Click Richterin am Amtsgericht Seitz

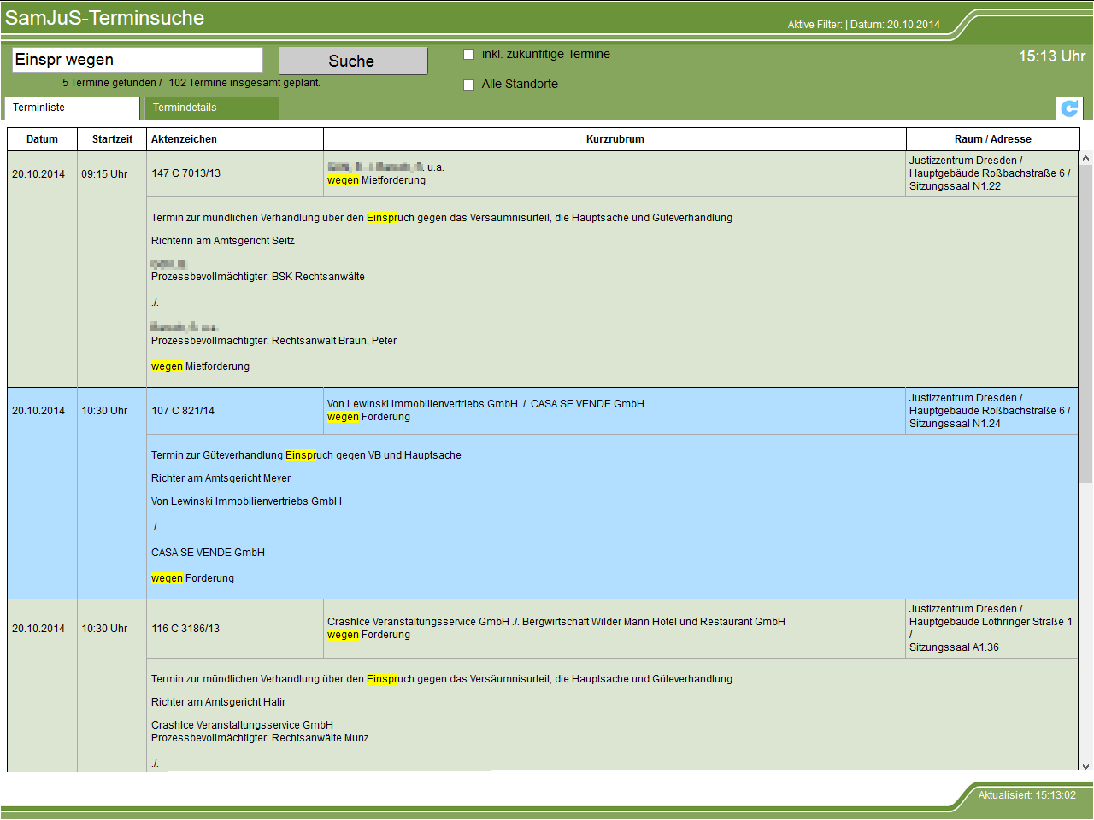223,241
